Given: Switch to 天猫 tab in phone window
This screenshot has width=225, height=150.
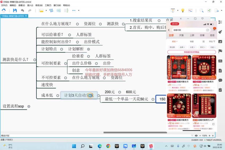Looking at the screenshot, I should point(181,35).
